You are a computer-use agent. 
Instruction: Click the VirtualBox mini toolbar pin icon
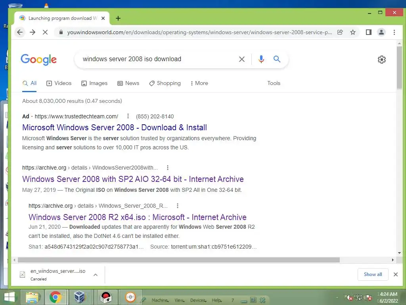pyautogui.click(x=143, y=300)
